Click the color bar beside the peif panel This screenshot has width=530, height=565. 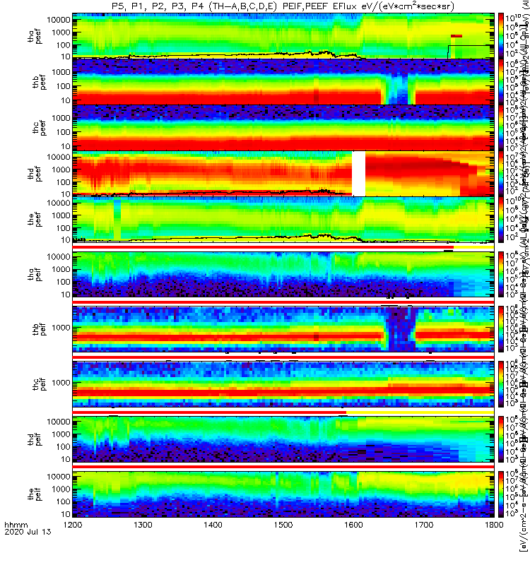501,494
